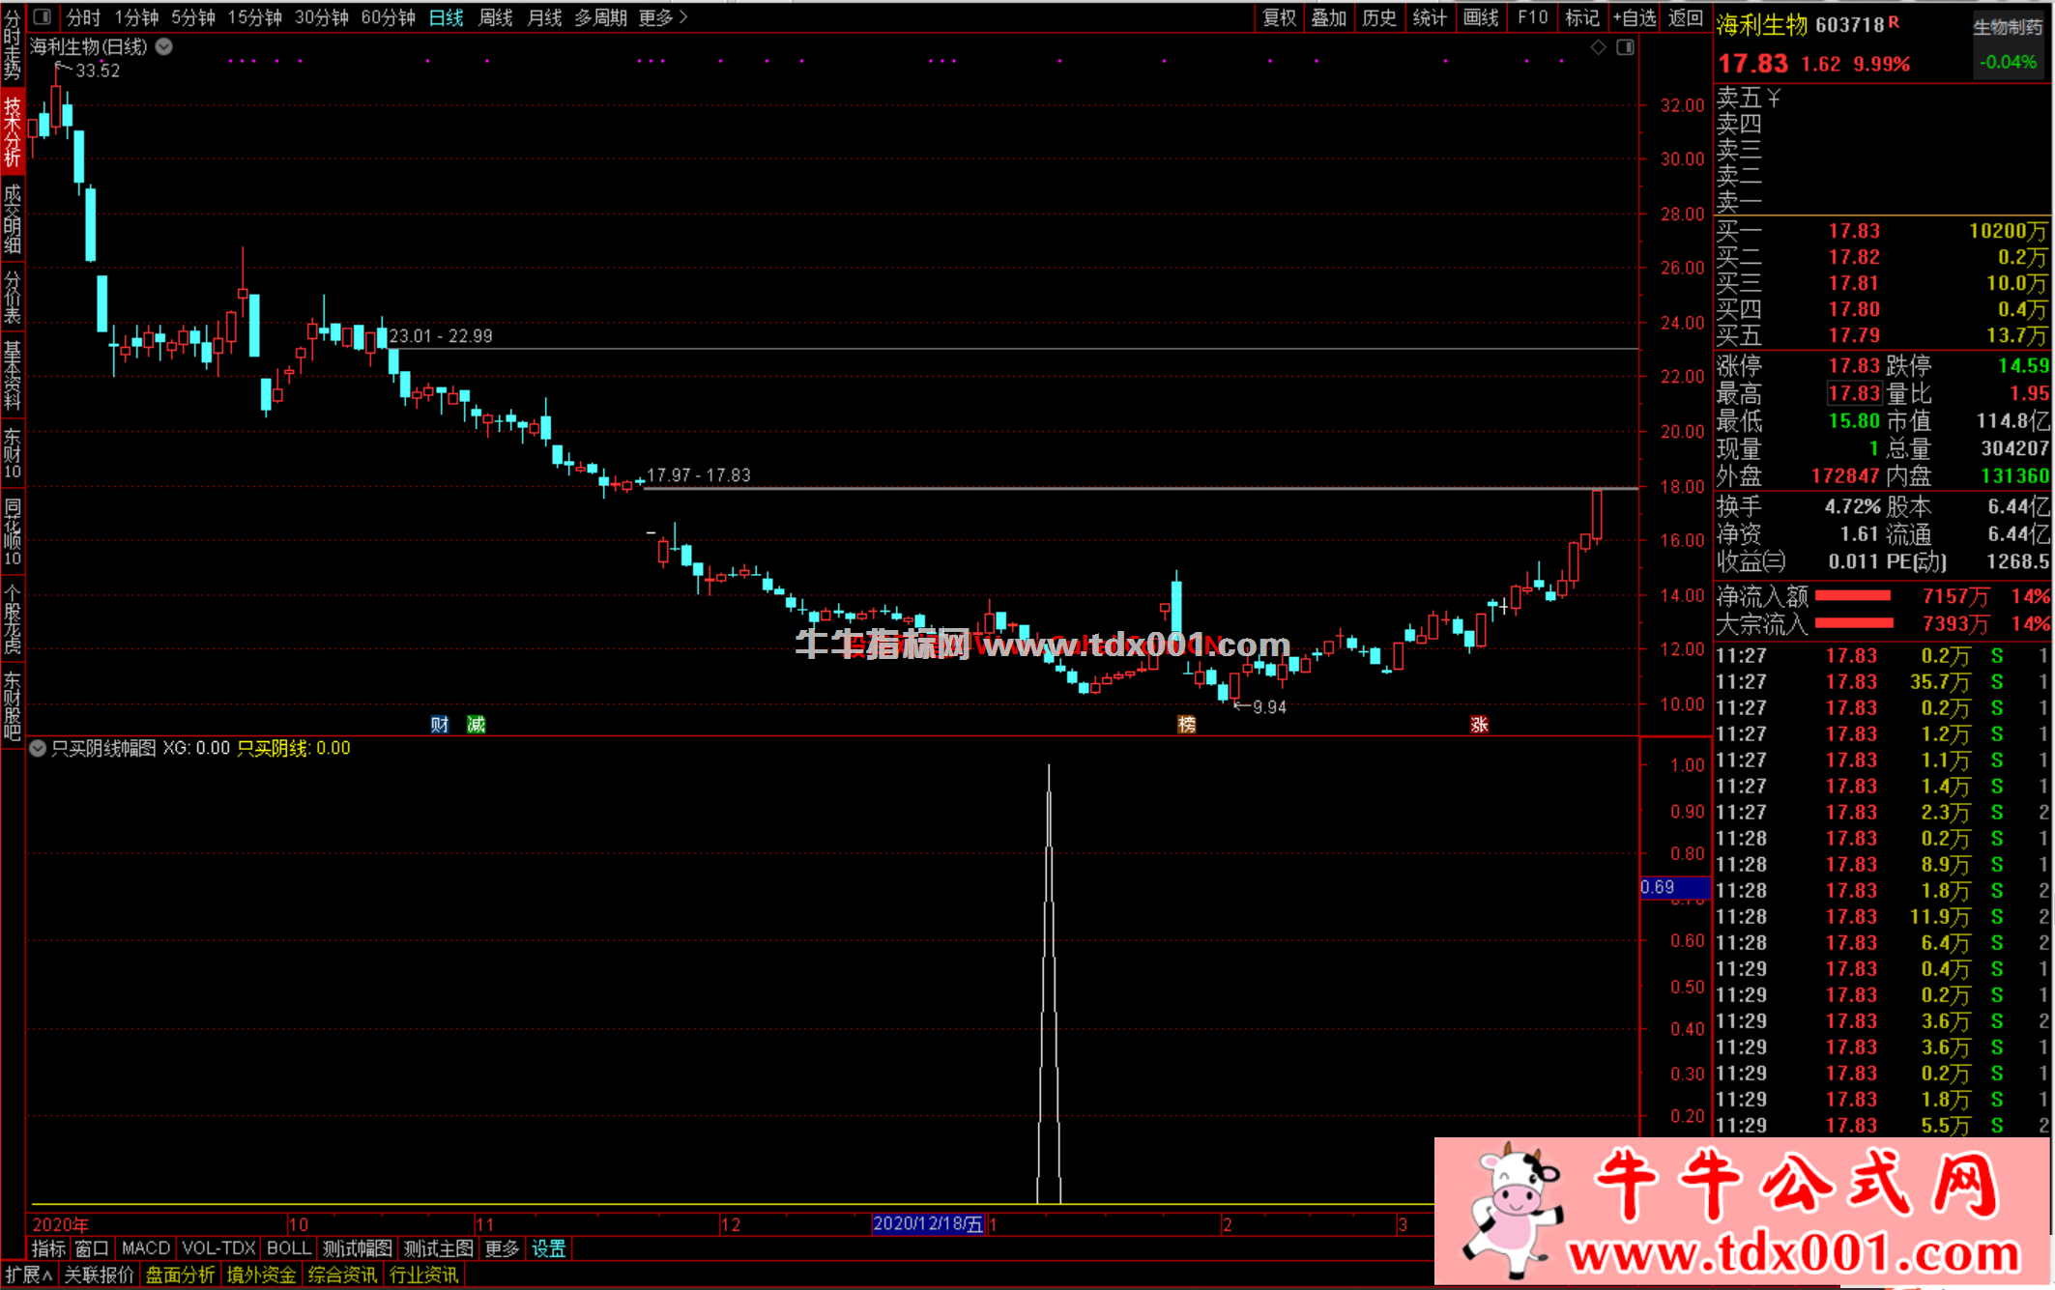2055x1290 pixels.
Task: Click the ¥ icon beside 卖五
Action: (x=1774, y=98)
